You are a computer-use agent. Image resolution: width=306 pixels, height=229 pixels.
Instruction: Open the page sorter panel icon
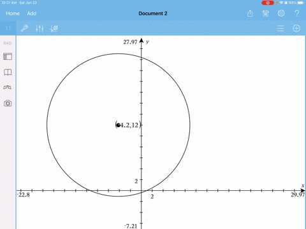tap(8, 57)
